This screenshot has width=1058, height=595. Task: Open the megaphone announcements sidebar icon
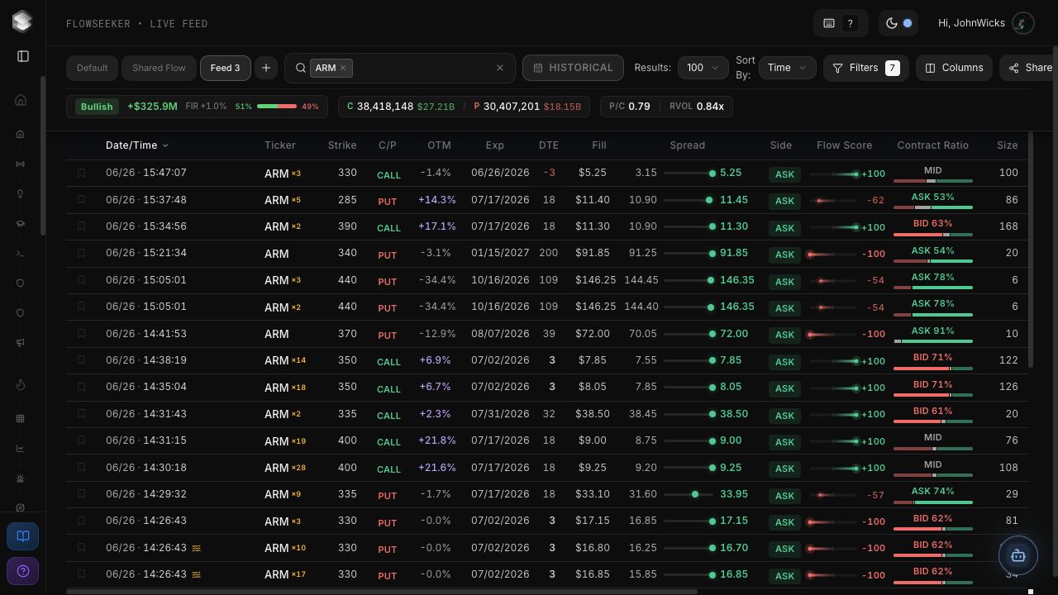click(21, 342)
